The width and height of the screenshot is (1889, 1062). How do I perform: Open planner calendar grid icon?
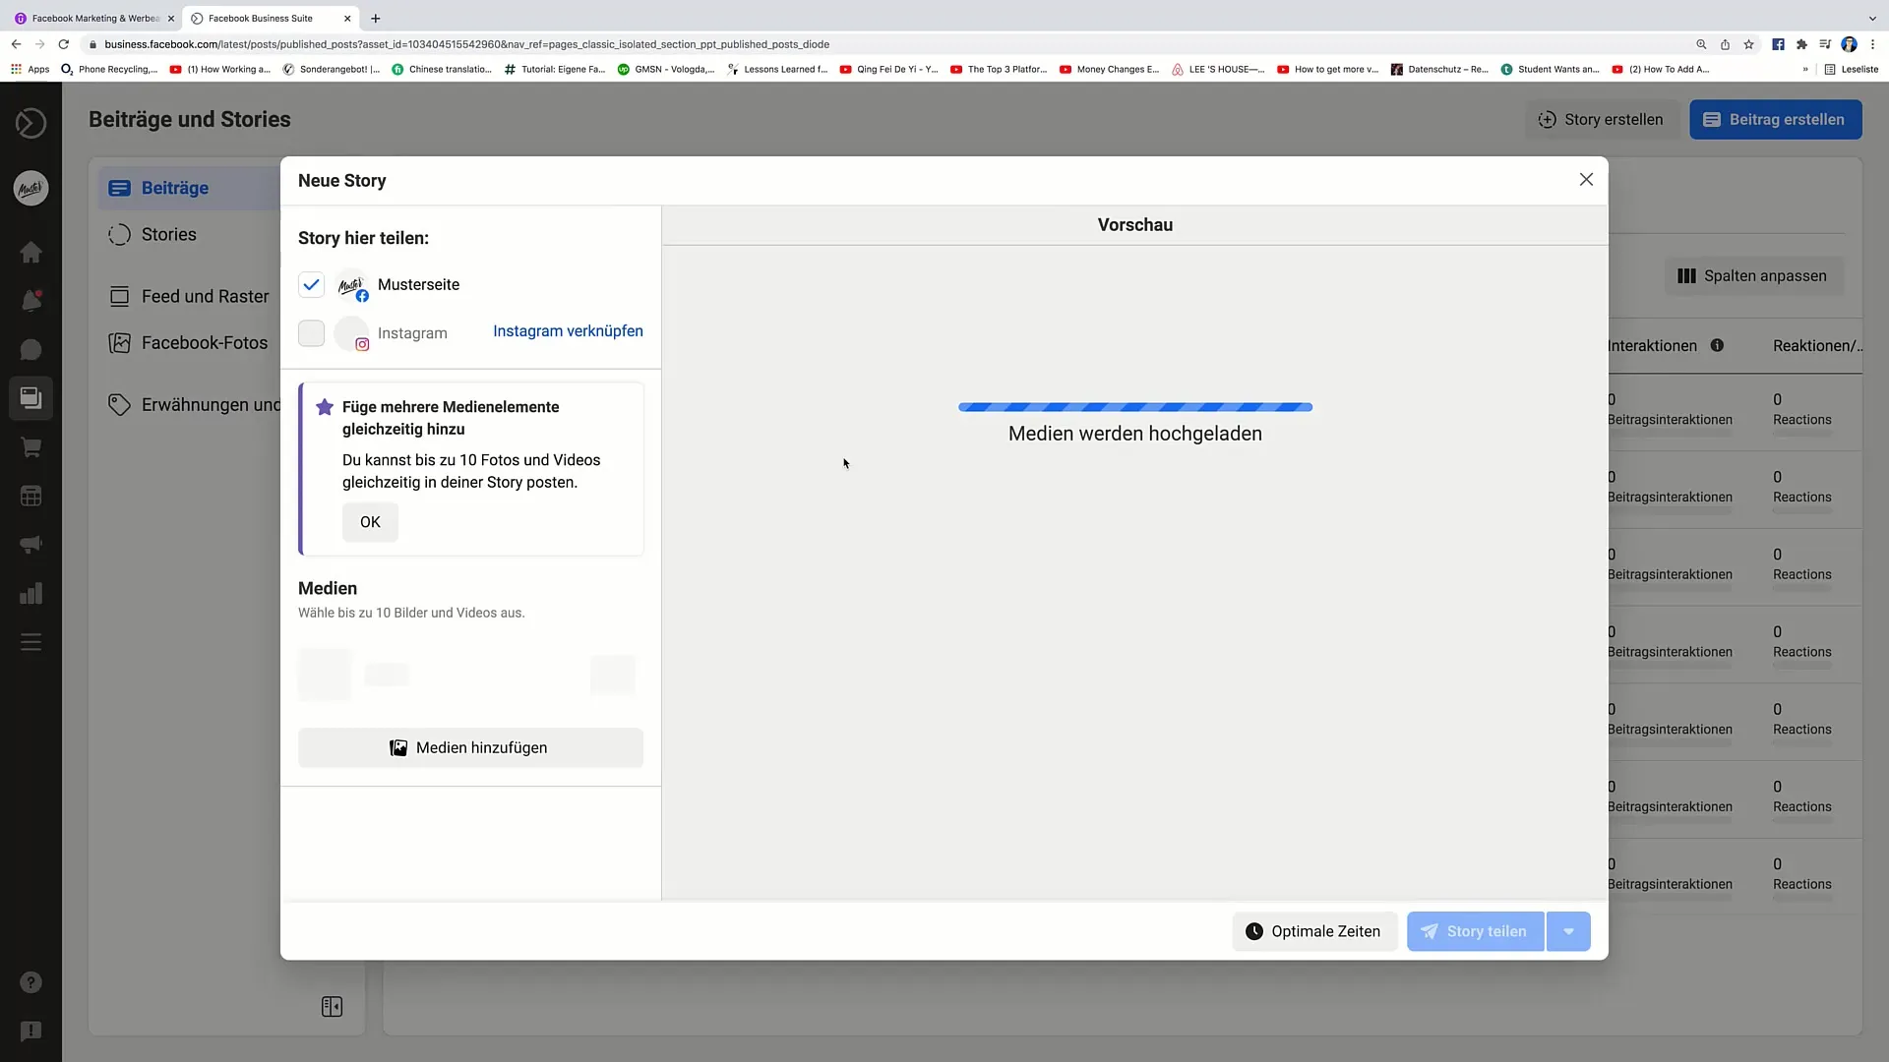(30, 496)
